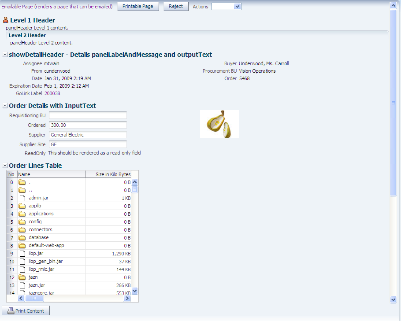This screenshot has width=401, height=321.
Task: Collapse the showDetailHeader Details section
Action: click(5, 55)
